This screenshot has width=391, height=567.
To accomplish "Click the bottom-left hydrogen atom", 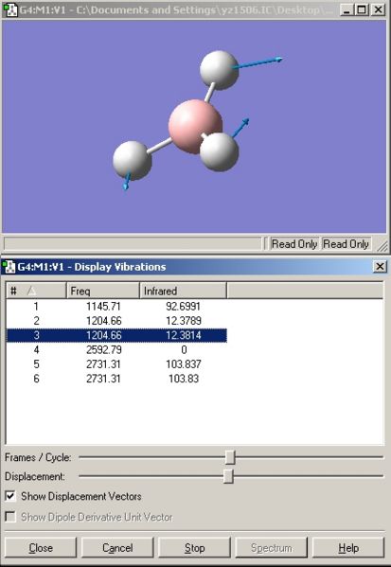I will point(132,160).
